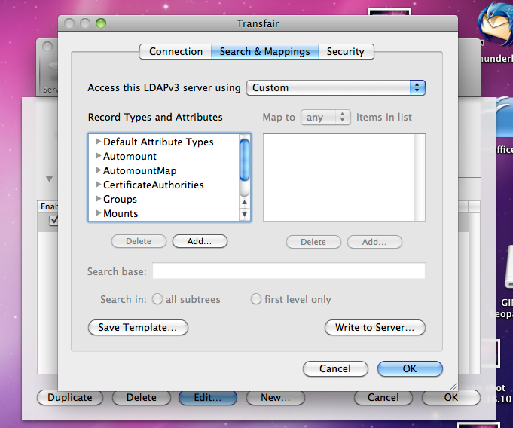Click Cancel in the background window
513x428 pixels.
383,398
